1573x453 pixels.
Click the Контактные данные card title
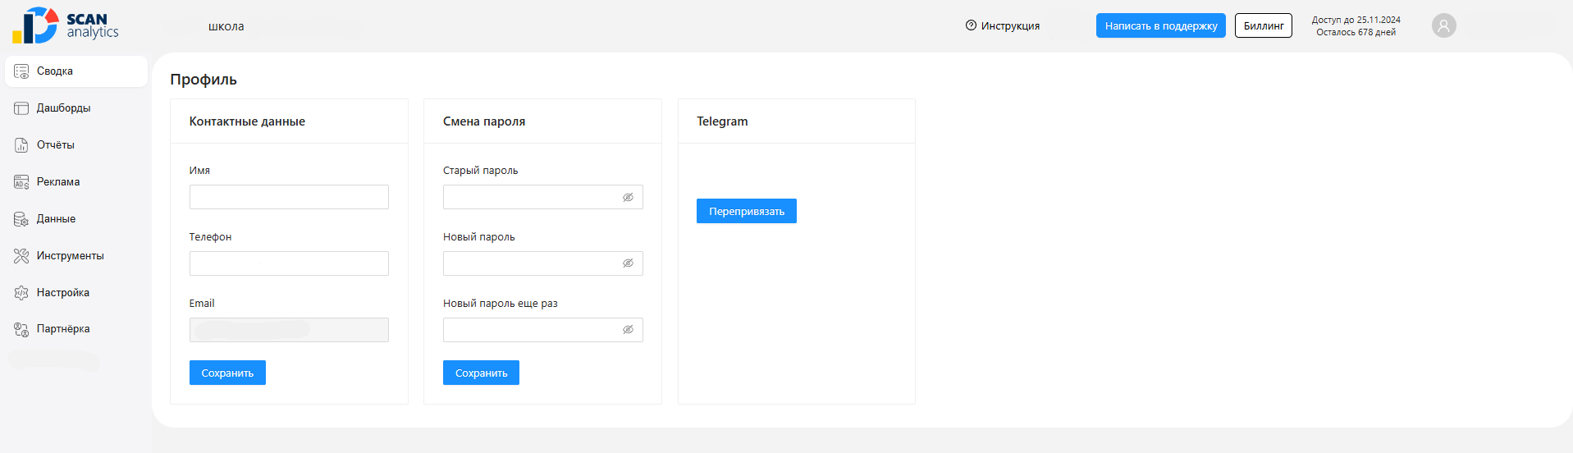coord(247,121)
